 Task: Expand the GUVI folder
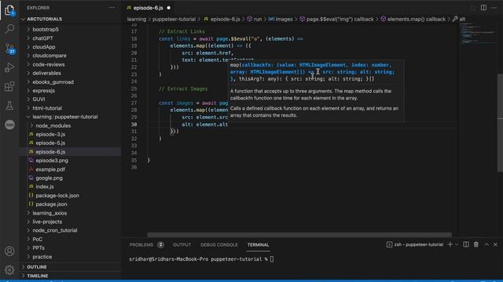pos(39,99)
